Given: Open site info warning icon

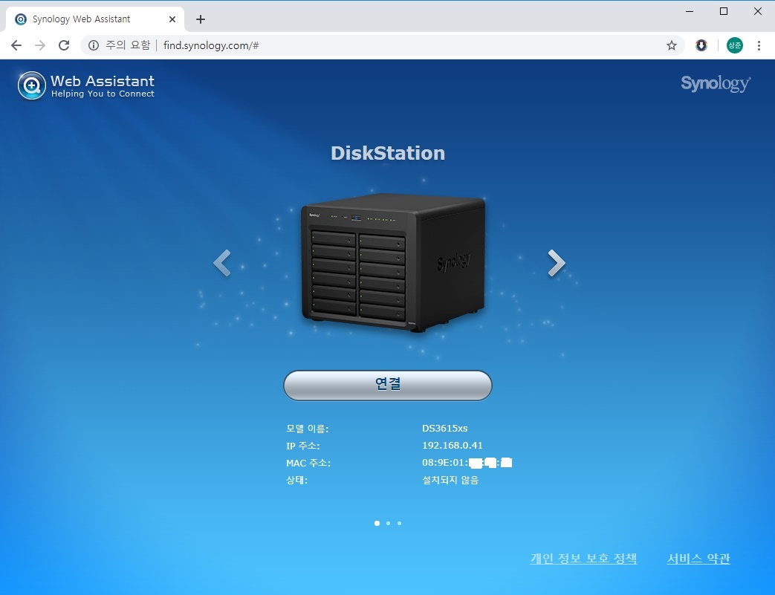Looking at the screenshot, I should click(x=94, y=45).
